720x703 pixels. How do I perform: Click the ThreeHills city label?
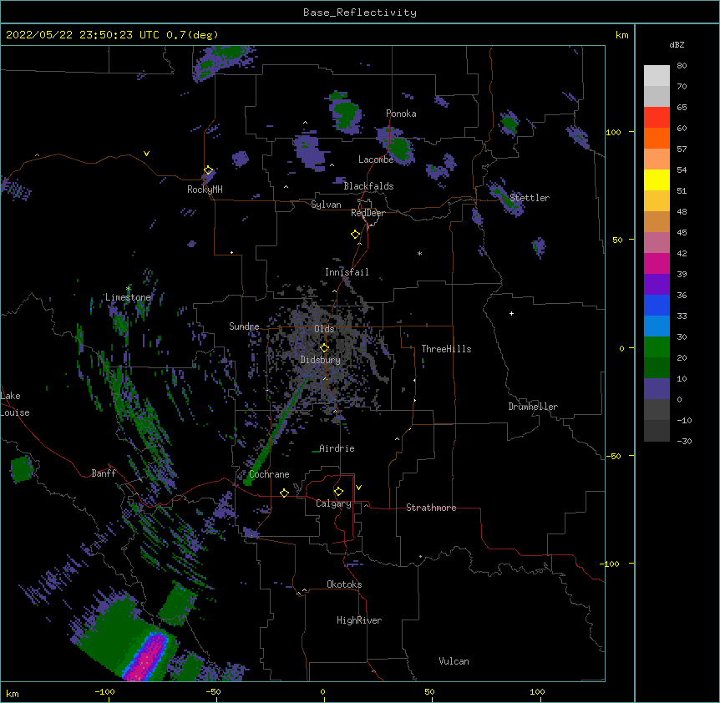tap(446, 349)
